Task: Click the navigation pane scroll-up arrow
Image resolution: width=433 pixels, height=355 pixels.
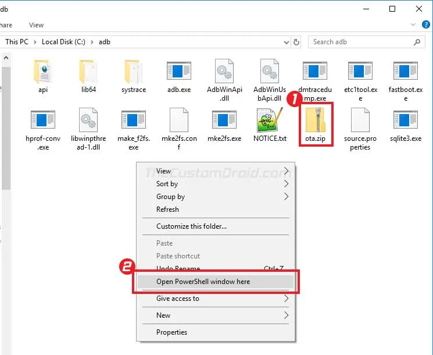Action: click(6, 58)
